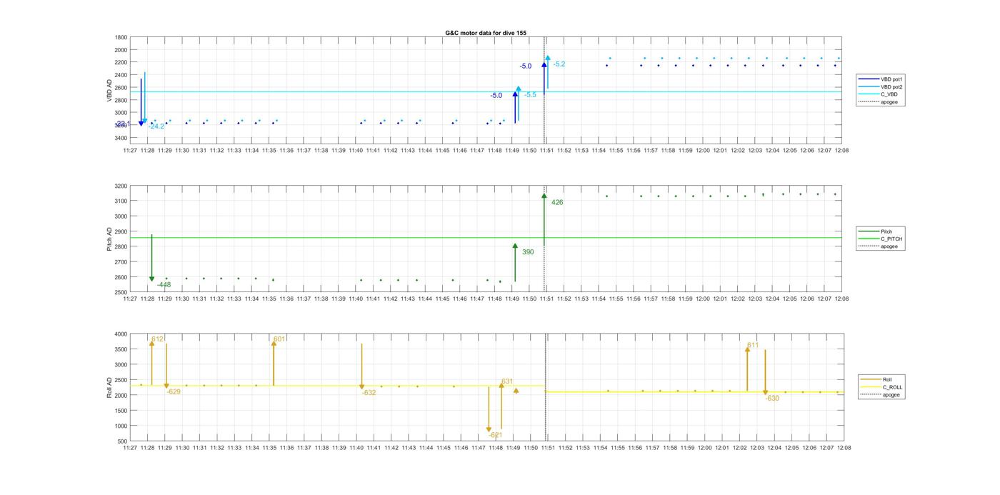Viewport: 1000px width, 495px height.
Task: Click the green C_PITCH horizontal line
Action: pos(486,238)
